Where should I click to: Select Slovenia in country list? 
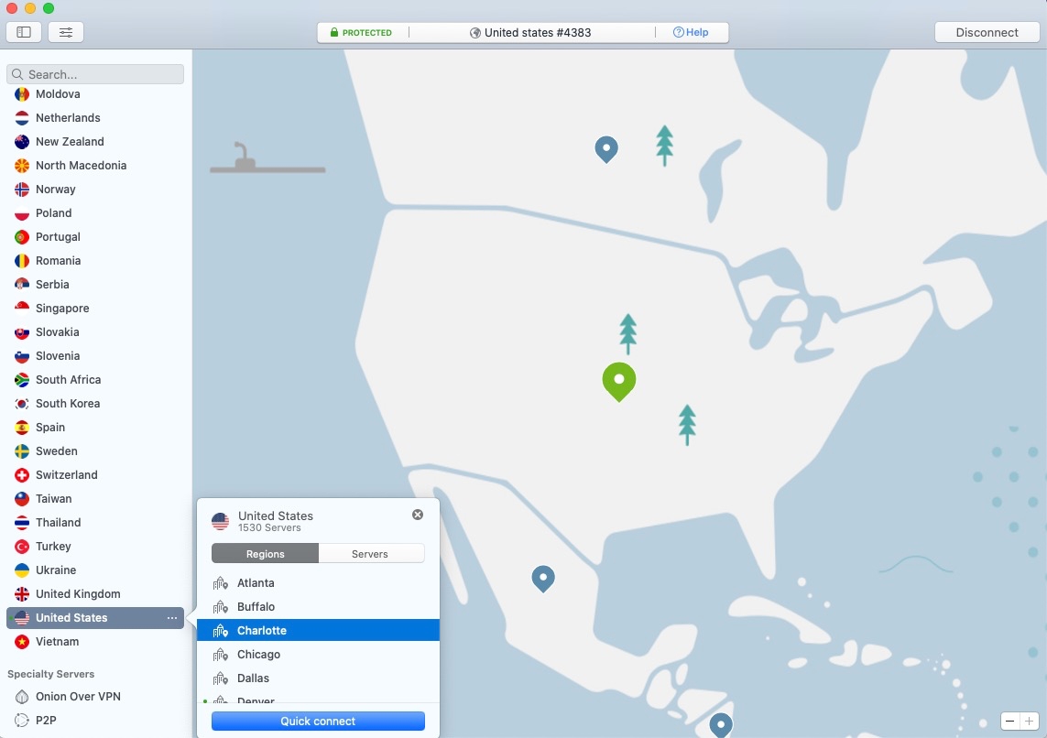(x=95, y=356)
